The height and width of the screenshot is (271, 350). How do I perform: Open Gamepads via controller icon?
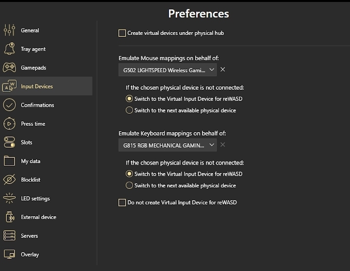click(x=9, y=68)
